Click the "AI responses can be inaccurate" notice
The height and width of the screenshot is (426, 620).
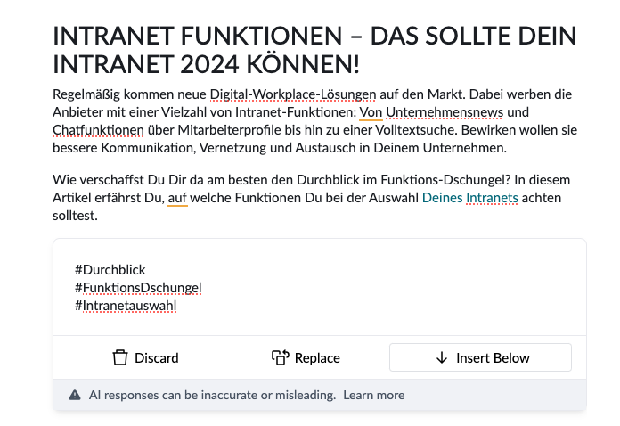(x=212, y=395)
